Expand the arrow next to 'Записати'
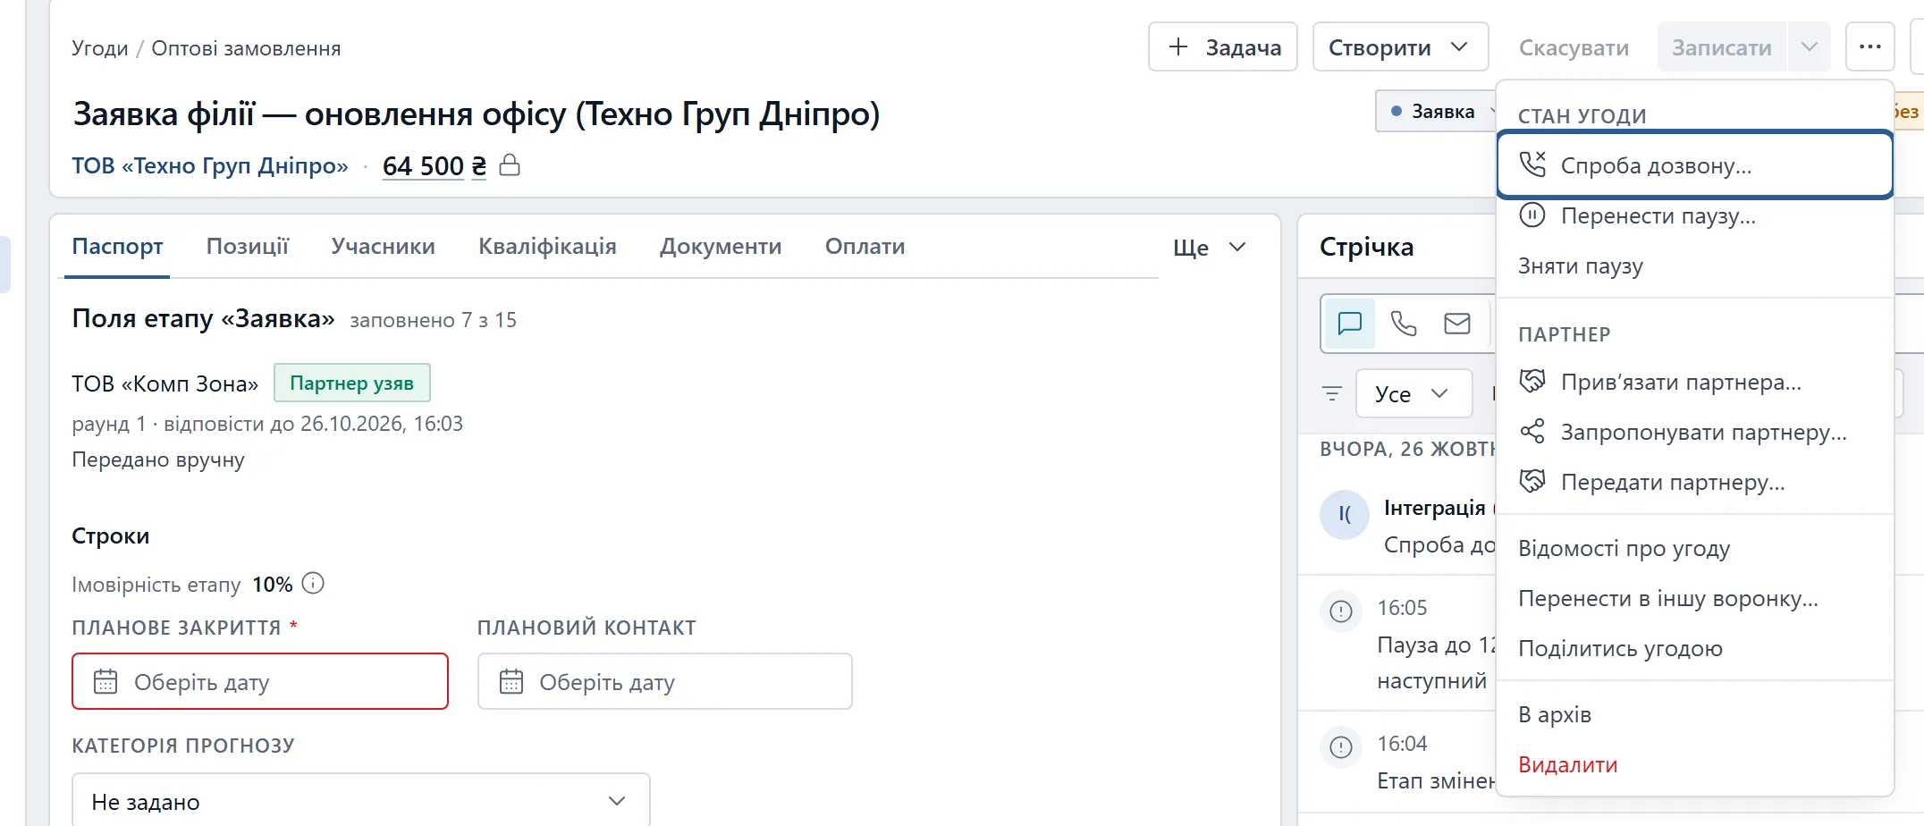 pos(1810,47)
